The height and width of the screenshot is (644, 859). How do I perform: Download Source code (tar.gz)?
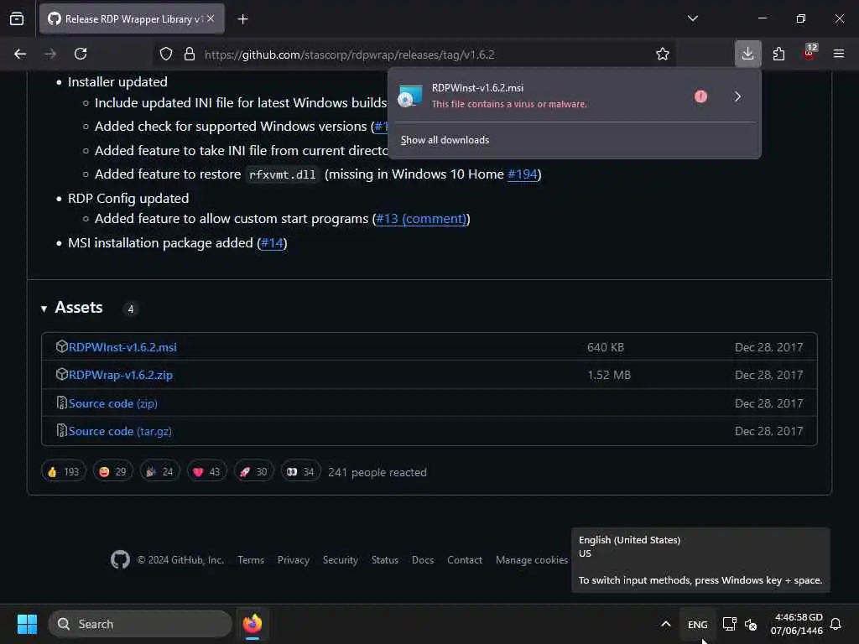click(120, 432)
